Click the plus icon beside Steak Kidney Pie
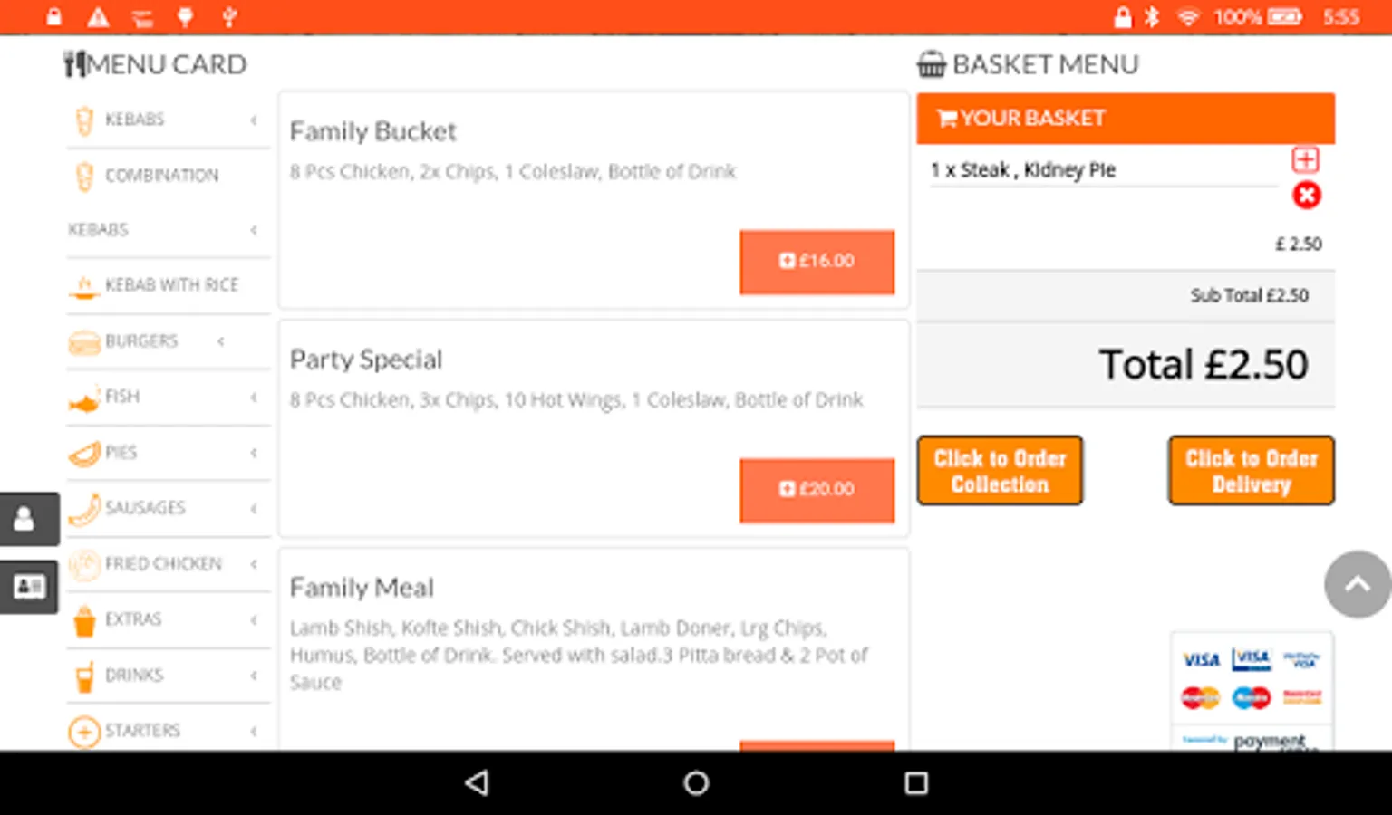The height and width of the screenshot is (815, 1392). (1305, 160)
